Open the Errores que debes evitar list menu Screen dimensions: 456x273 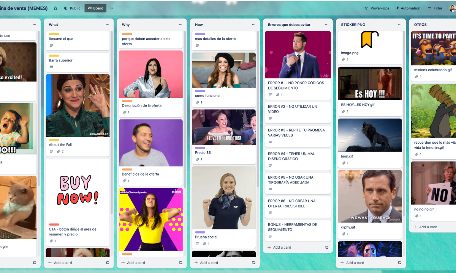click(x=326, y=25)
